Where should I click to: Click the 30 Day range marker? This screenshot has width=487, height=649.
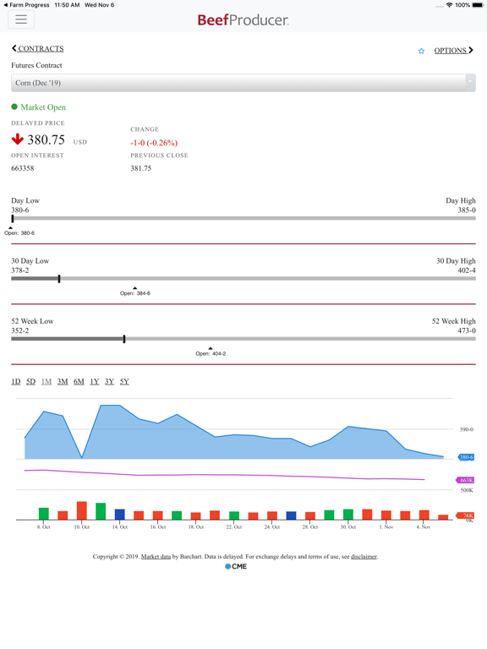[59, 279]
